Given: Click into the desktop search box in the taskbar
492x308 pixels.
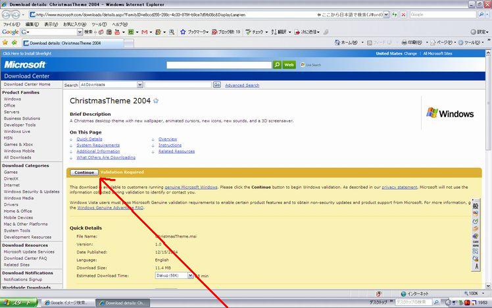Looking at the screenshot, I should 413,302.
